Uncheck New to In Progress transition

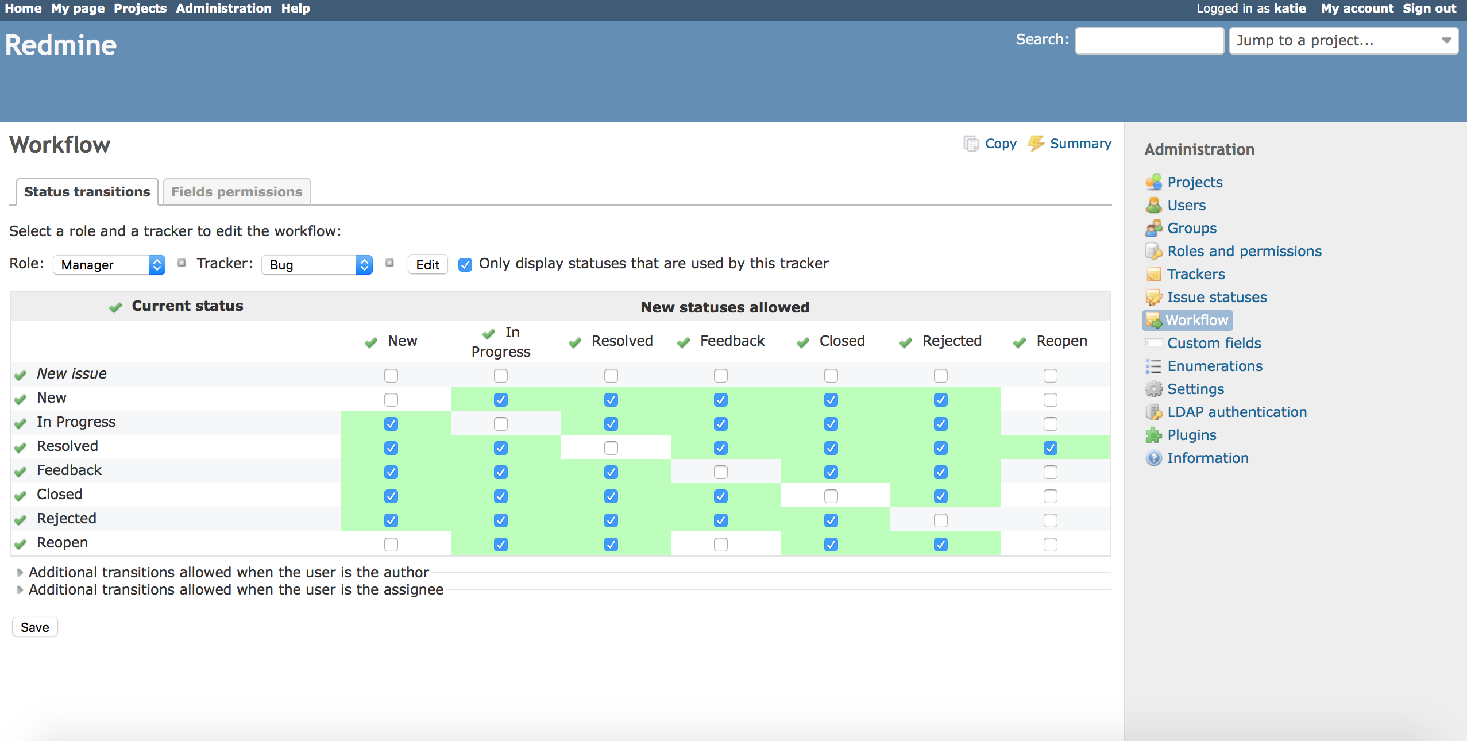501,400
